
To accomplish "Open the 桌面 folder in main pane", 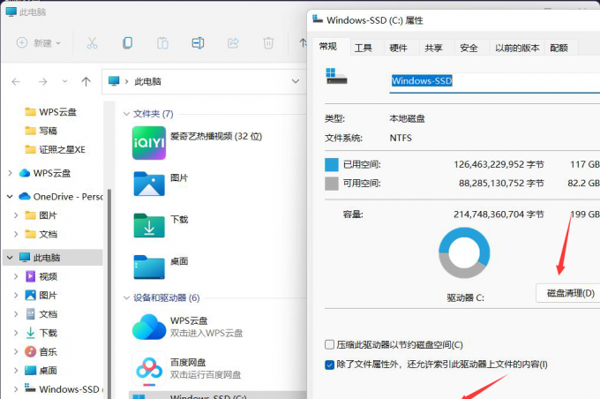I will (149, 267).
